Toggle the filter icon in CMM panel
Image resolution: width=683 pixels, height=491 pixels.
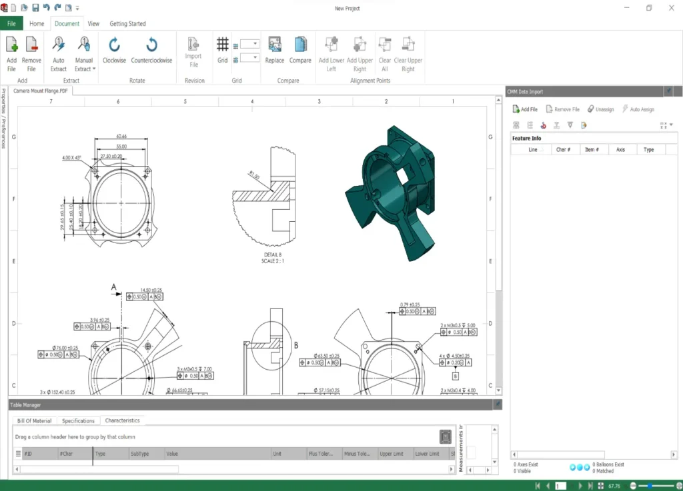click(568, 125)
